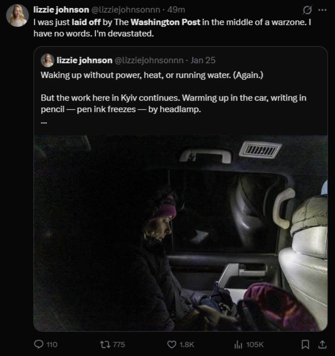
Task: Bookmark this post
Action: 305,344
